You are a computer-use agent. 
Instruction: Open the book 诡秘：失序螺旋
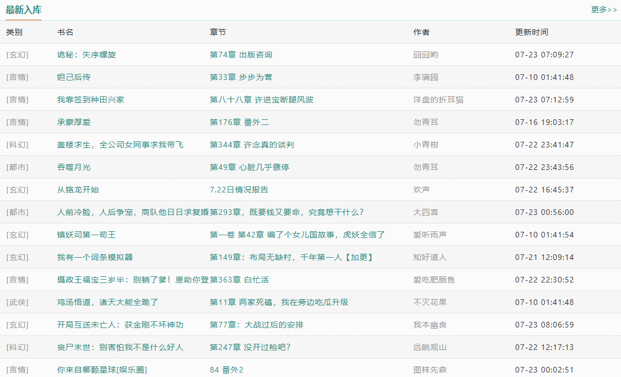(86, 55)
